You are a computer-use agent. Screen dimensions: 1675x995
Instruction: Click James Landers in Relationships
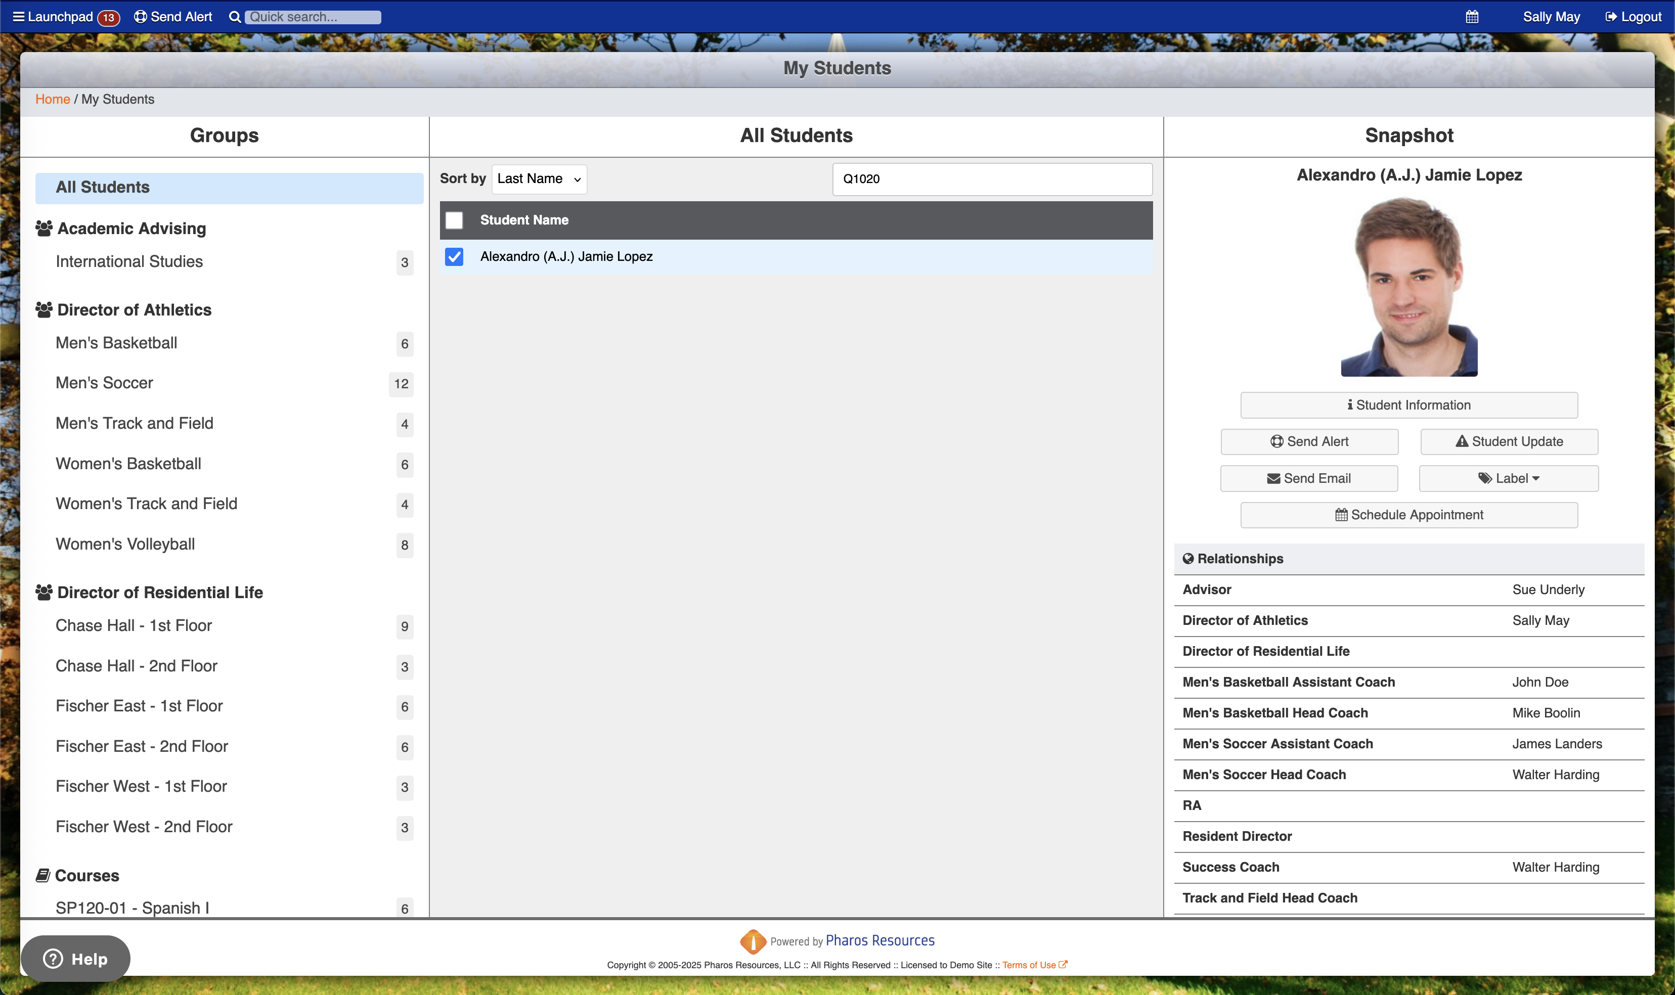coord(1557,744)
